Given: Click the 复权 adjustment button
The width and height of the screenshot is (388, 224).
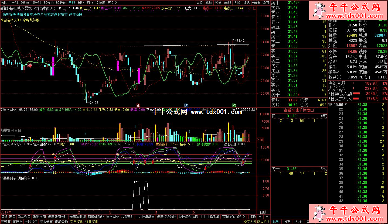Looking at the screenshot, I should 199,2.
